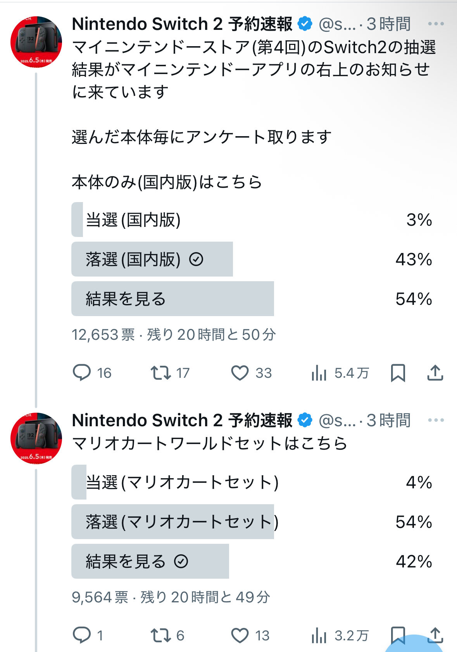457x652 pixels.
Task: Reply to the Mario Kart set tweet
Action: click(x=82, y=635)
